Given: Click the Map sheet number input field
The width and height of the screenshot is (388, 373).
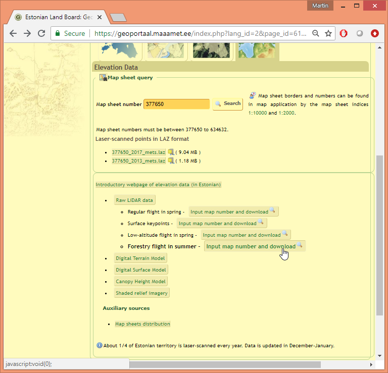Looking at the screenshot, I should pos(176,104).
